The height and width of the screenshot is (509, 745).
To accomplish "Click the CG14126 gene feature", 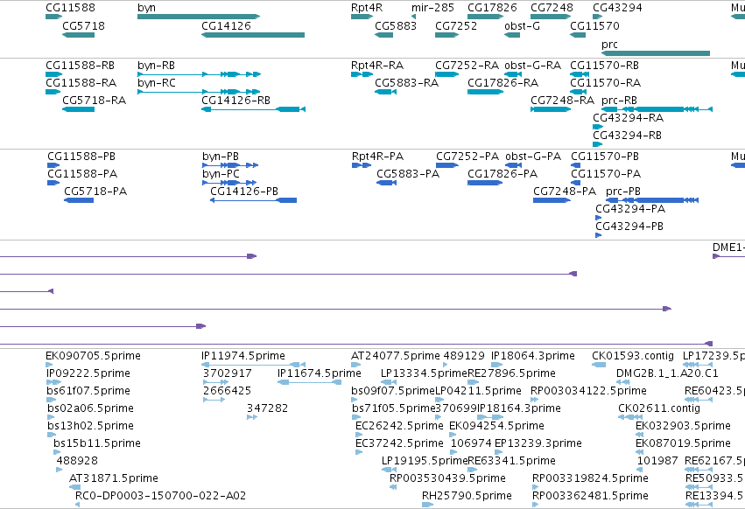I will (x=253, y=35).
